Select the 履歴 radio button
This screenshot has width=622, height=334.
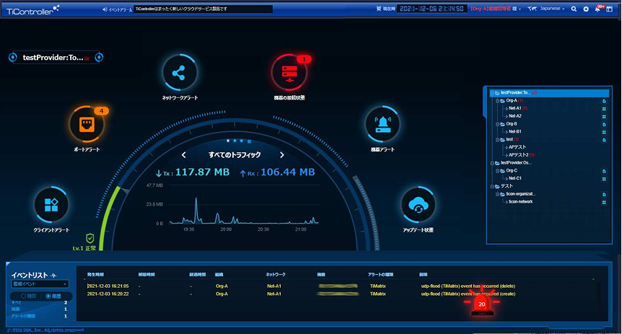tap(48, 296)
